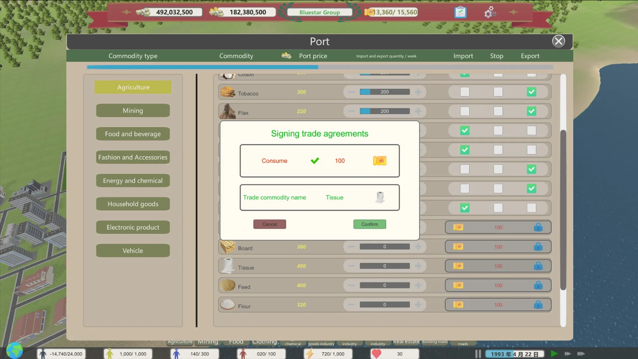Click the lightning energy icon
The image size is (638, 359).
point(309,354)
